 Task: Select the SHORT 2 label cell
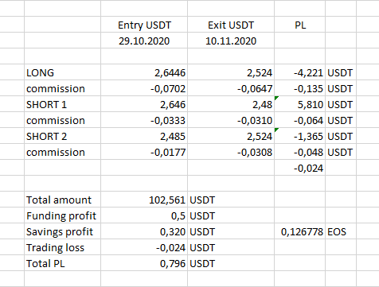click(x=62, y=136)
